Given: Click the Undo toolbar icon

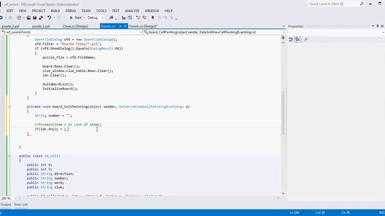Looking at the screenshot, I should click(49, 17).
